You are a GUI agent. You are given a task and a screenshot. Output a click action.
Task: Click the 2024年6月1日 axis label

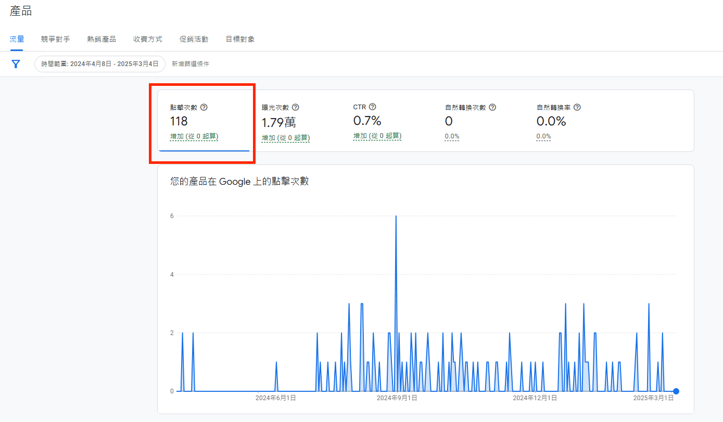click(275, 398)
